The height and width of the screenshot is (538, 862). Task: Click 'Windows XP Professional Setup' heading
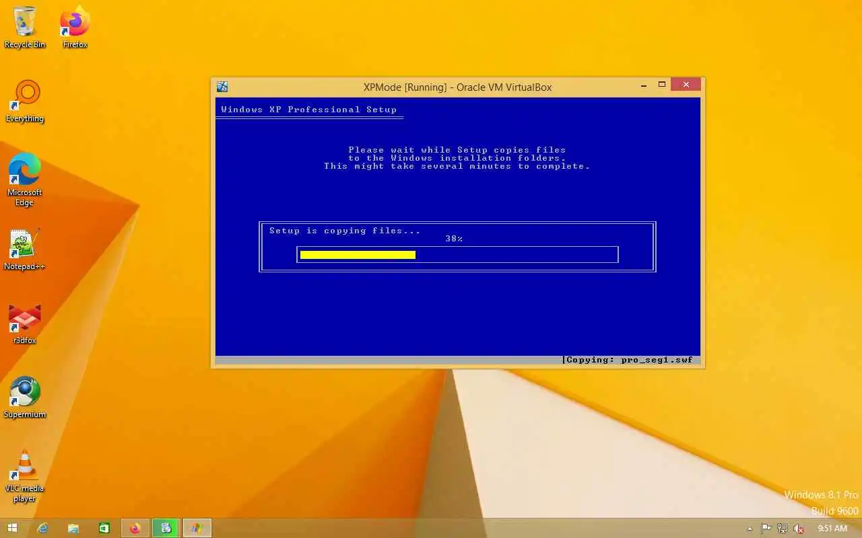click(309, 110)
